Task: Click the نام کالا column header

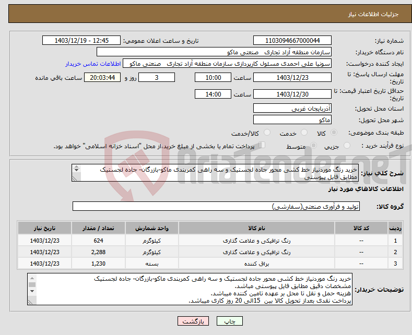Action: (x=256, y=228)
